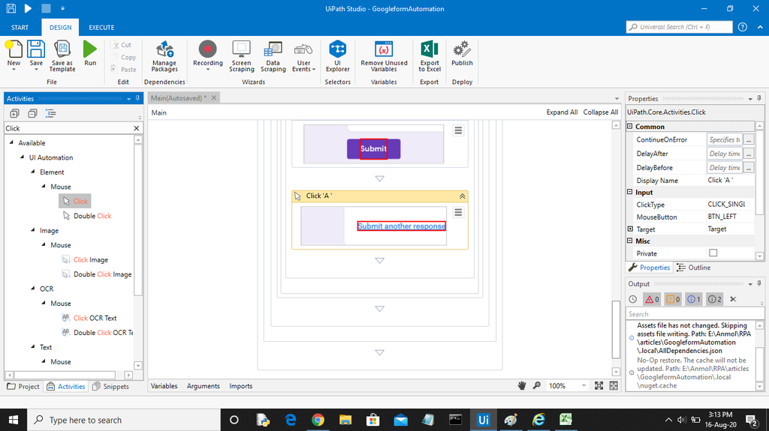This screenshot has height=431, width=769.
Task: Collapse the UI Automation tree node
Action: [22, 157]
